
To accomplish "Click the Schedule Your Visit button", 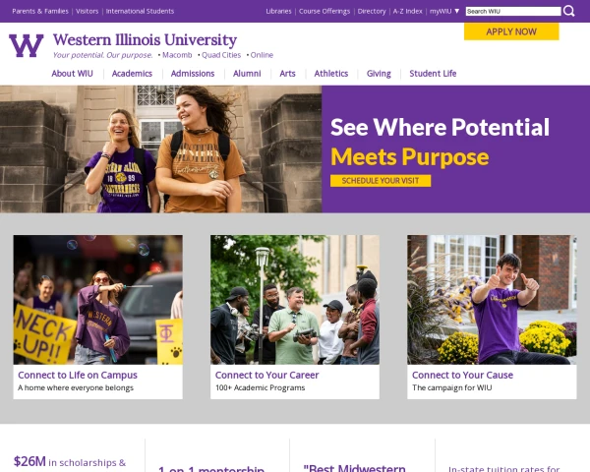I will coord(381,181).
